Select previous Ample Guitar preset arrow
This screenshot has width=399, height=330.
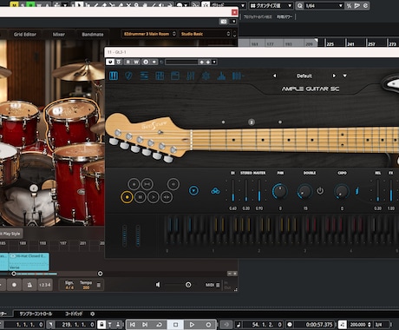pos(274,76)
